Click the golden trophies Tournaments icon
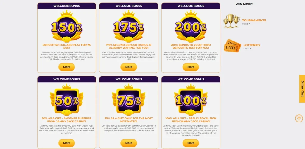Viewport: 305px width, 149px height. 231,21
